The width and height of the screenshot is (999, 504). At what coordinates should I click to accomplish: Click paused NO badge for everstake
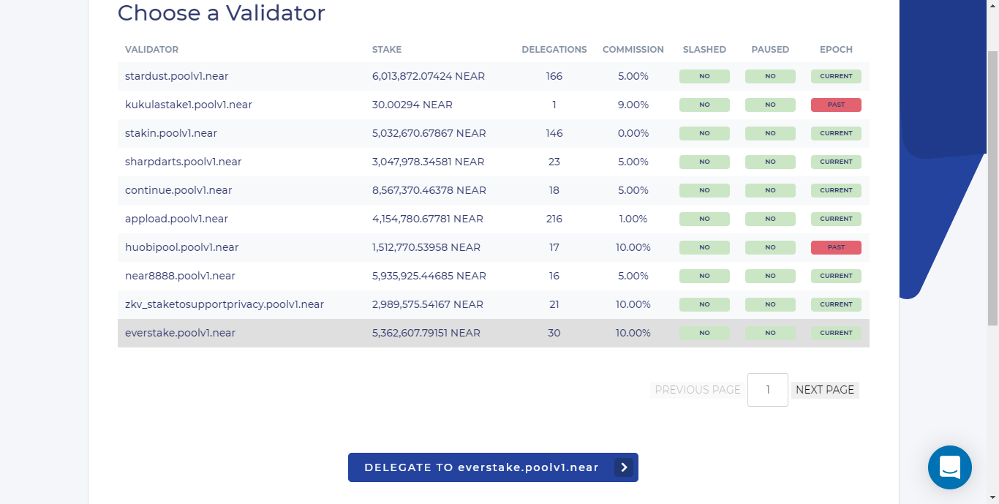pyautogui.click(x=770, y=333)
